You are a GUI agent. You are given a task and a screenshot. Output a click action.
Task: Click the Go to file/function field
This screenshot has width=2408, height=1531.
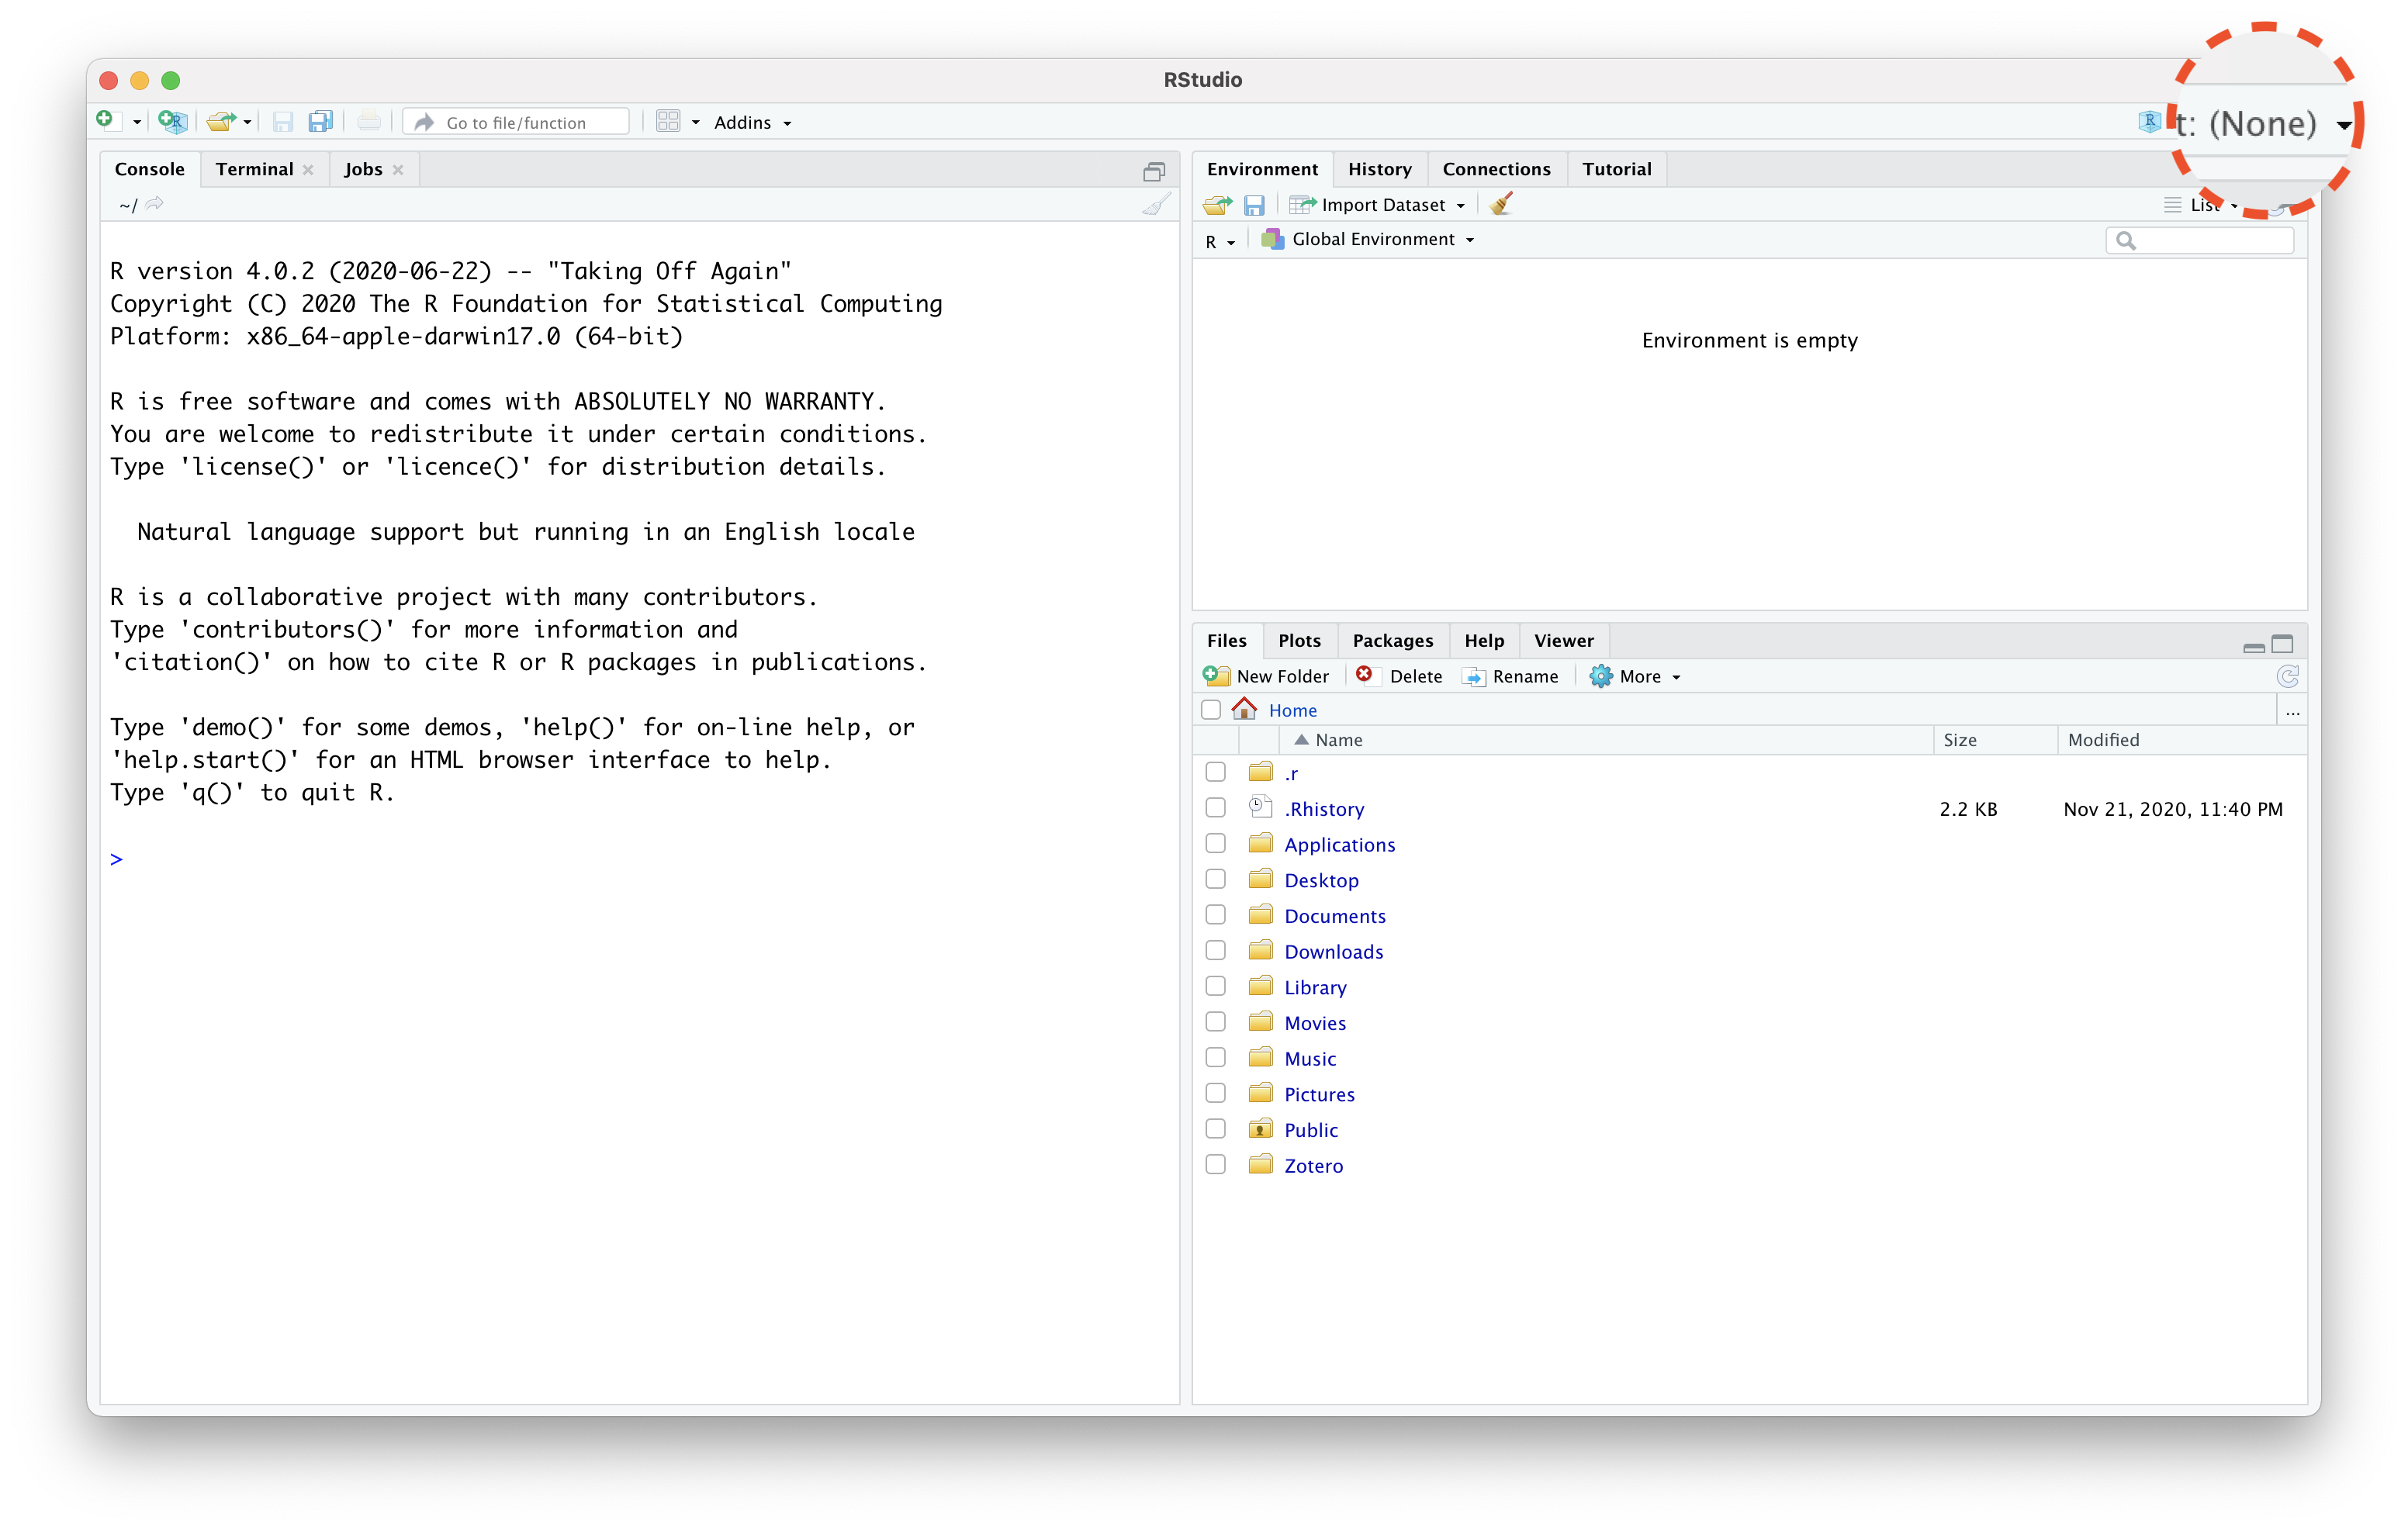(x=517, y=122)
